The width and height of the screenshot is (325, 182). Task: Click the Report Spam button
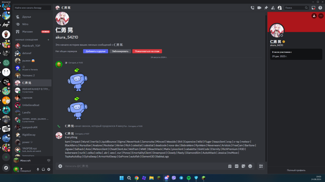(x=147, y=51)
